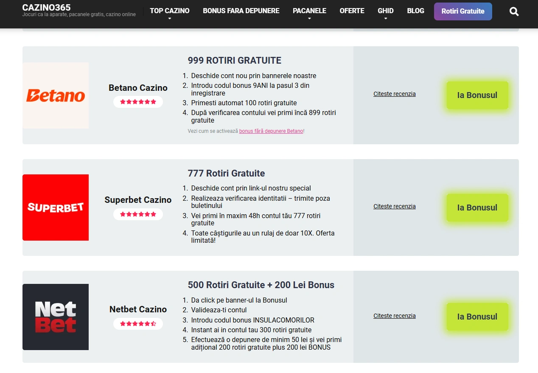538x373 pixels.
Task: Click the Rotiri Gratuite header button
Action: (x=463, y=11)
